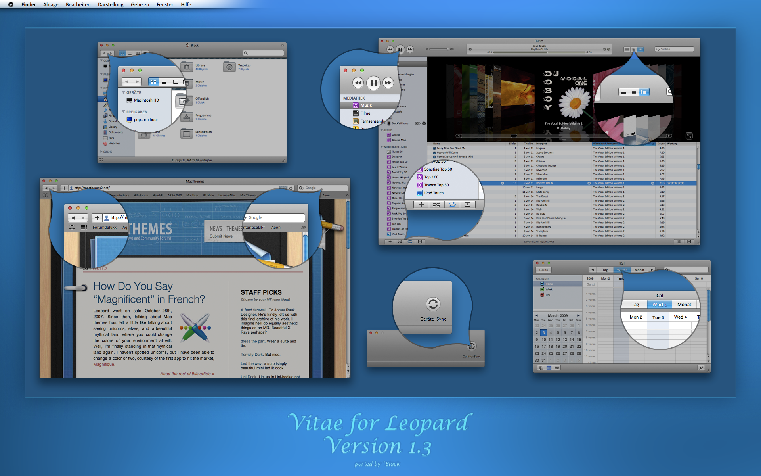Show previous month in iCal mini calendar
The width and height of the screenshot is (761, 476).
click(x=537, y=315)
